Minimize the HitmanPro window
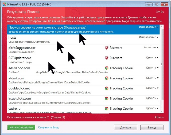The width and height of the screenshot is (171, 135). [x=149, y=4]
